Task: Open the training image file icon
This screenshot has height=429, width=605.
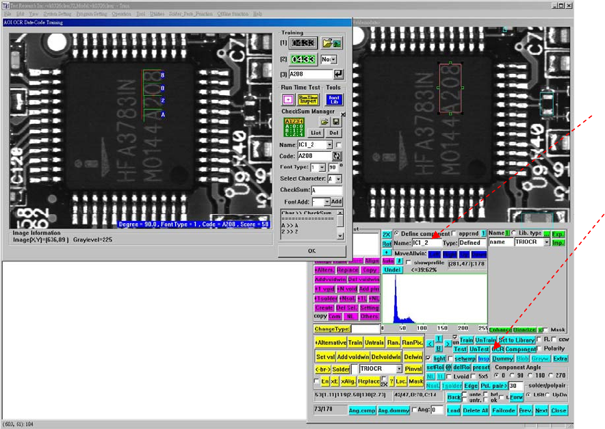Action: point(332,43)
